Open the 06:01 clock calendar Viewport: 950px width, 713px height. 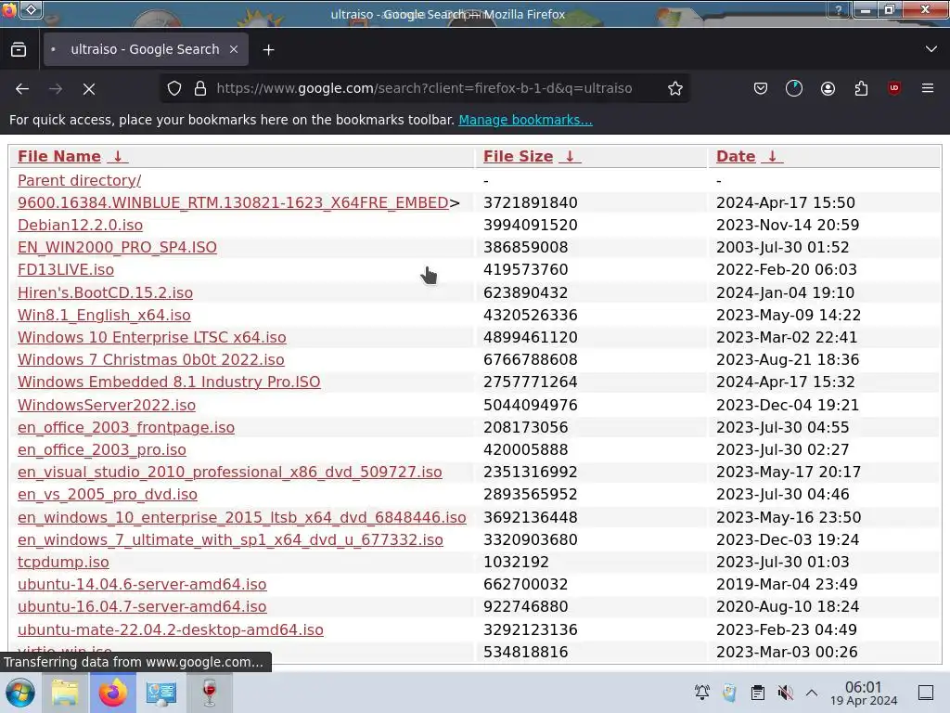tap(864, 694)
